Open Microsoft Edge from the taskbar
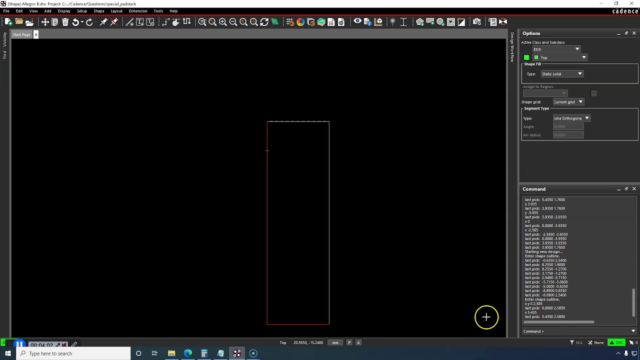 187,353
